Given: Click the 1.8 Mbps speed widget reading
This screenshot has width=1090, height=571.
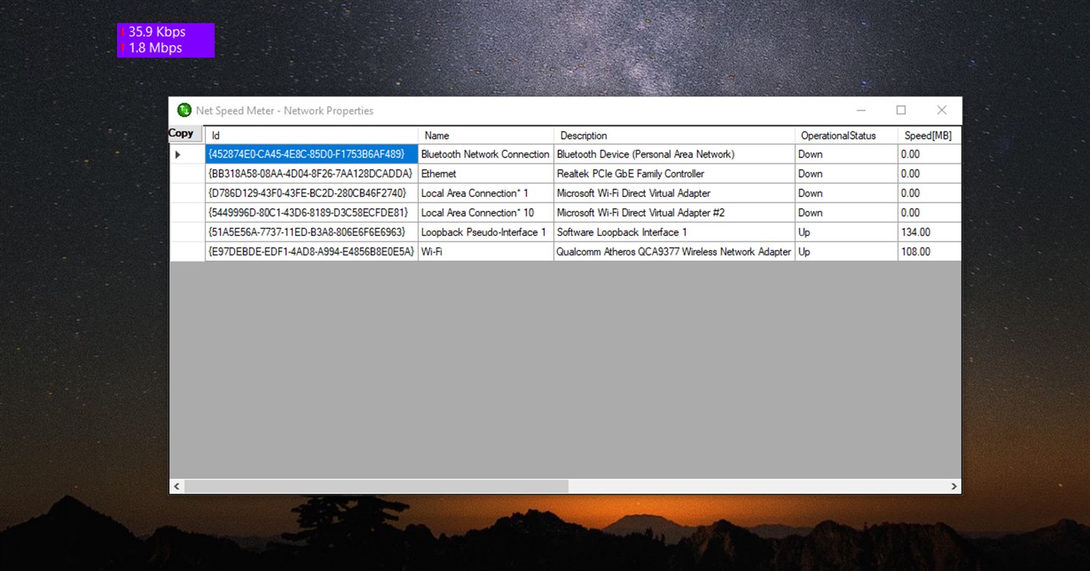Looking at the screenshot, I should 153,48.
